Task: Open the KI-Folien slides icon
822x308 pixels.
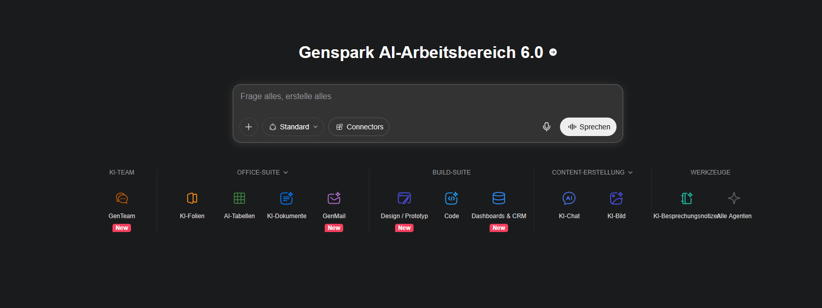Action: [x=192, y=198]
